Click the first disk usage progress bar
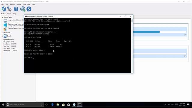Viewport: 192px width, 108px height. (x=160, y=32)
